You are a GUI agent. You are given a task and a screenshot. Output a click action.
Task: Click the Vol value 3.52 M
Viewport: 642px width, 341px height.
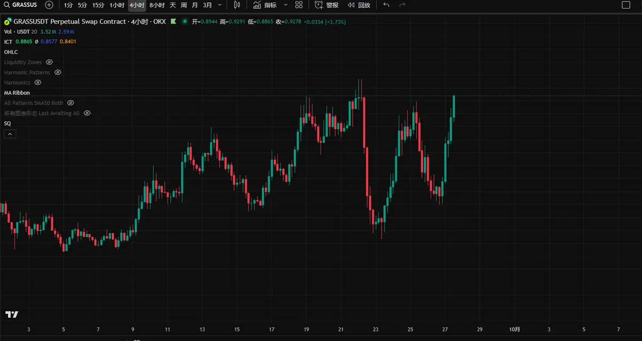click(x=48, y=32)
